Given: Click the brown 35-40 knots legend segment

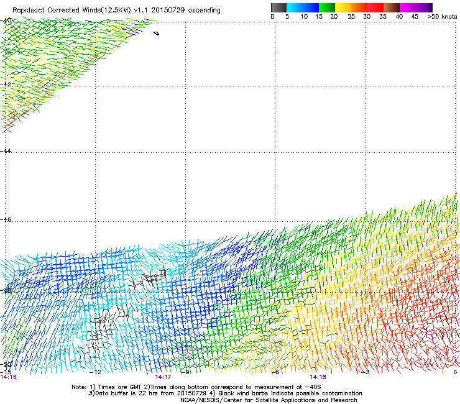Looking at the screenshot, I should (x=392, y=7).
